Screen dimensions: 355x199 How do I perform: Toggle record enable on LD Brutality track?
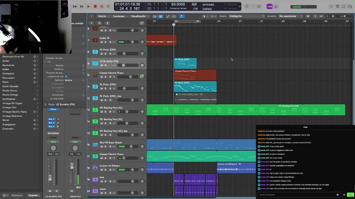pos(110,65)
